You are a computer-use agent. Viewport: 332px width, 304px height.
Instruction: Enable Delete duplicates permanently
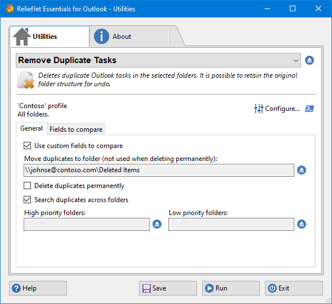coord(28,186)
